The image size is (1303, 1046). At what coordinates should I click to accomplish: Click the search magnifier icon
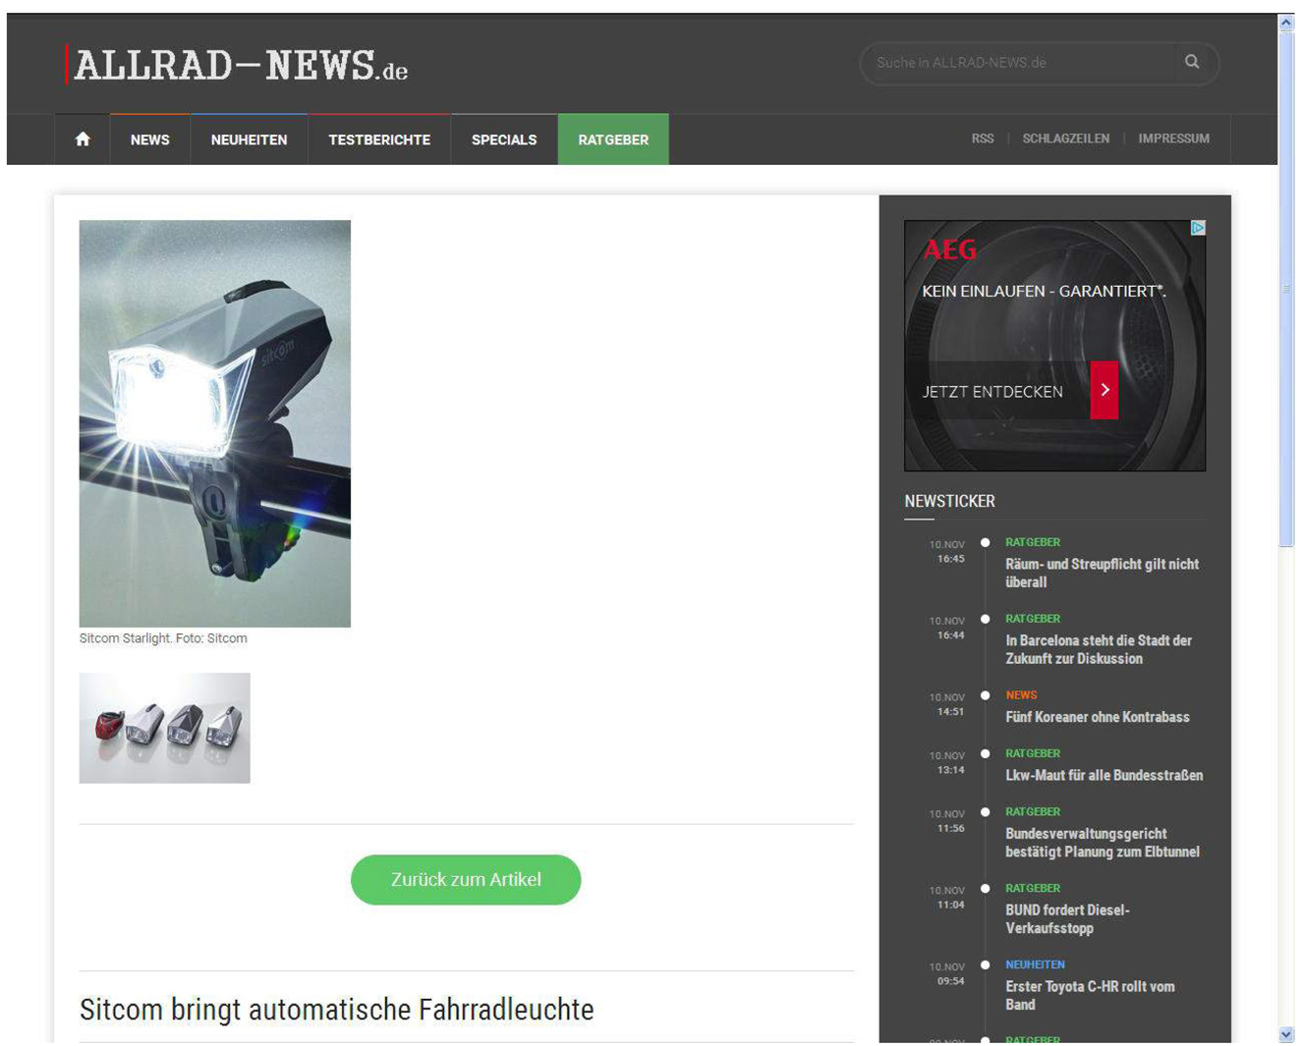click(1192, 62)
